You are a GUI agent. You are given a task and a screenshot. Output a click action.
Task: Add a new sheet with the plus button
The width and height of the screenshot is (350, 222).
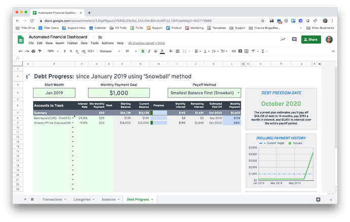(25, 199)
